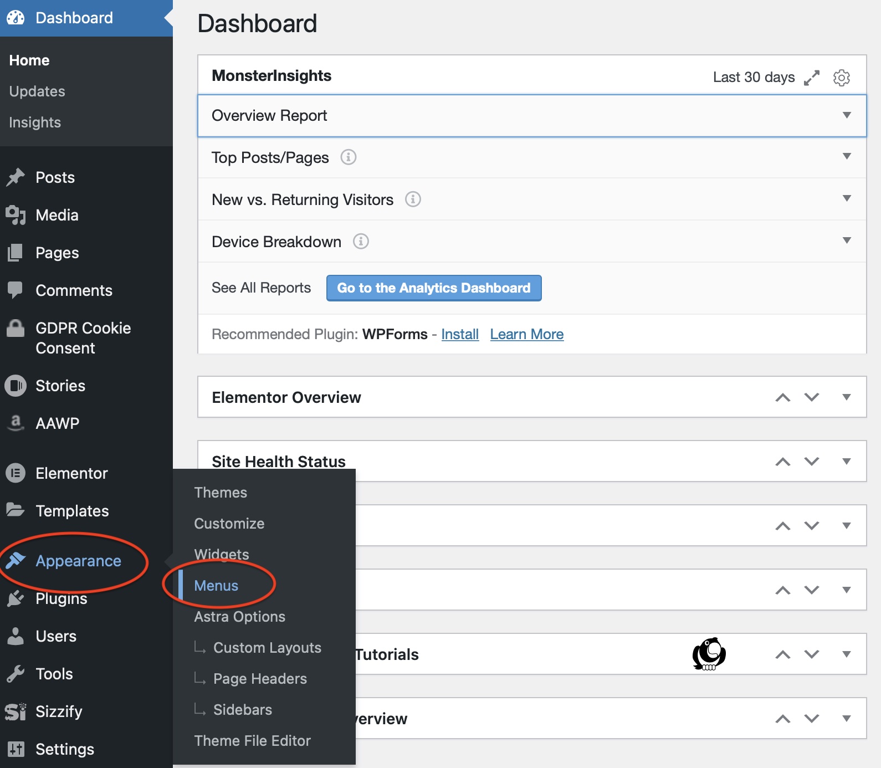Move Tutorials widget down
This screenshot has height=768, width=881.
pos(812,654)
